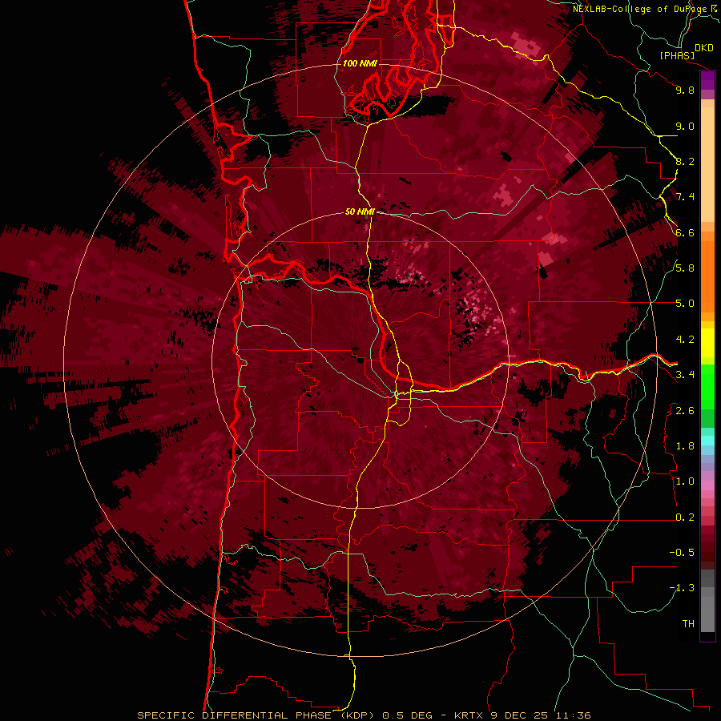This screenshot has height=721, width=721.
Task: Click the 9.8 scale value
Action: pos(685,90)
